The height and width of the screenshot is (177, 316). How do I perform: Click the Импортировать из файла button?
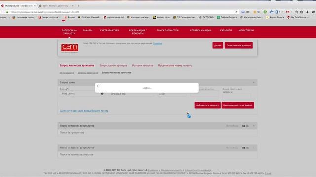[x=238, y=105]
